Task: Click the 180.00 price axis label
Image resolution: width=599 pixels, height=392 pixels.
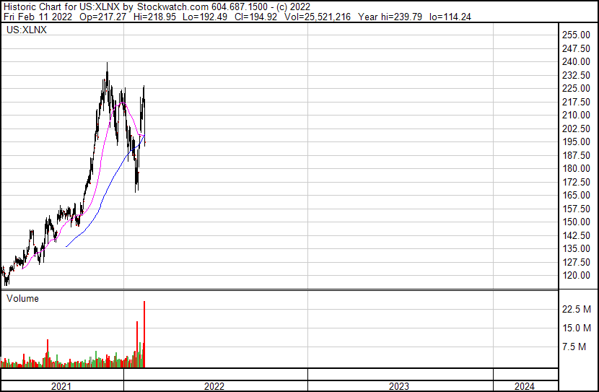Action: 576,168
